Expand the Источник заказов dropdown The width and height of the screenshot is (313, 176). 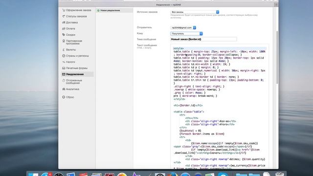coord(195,12)
